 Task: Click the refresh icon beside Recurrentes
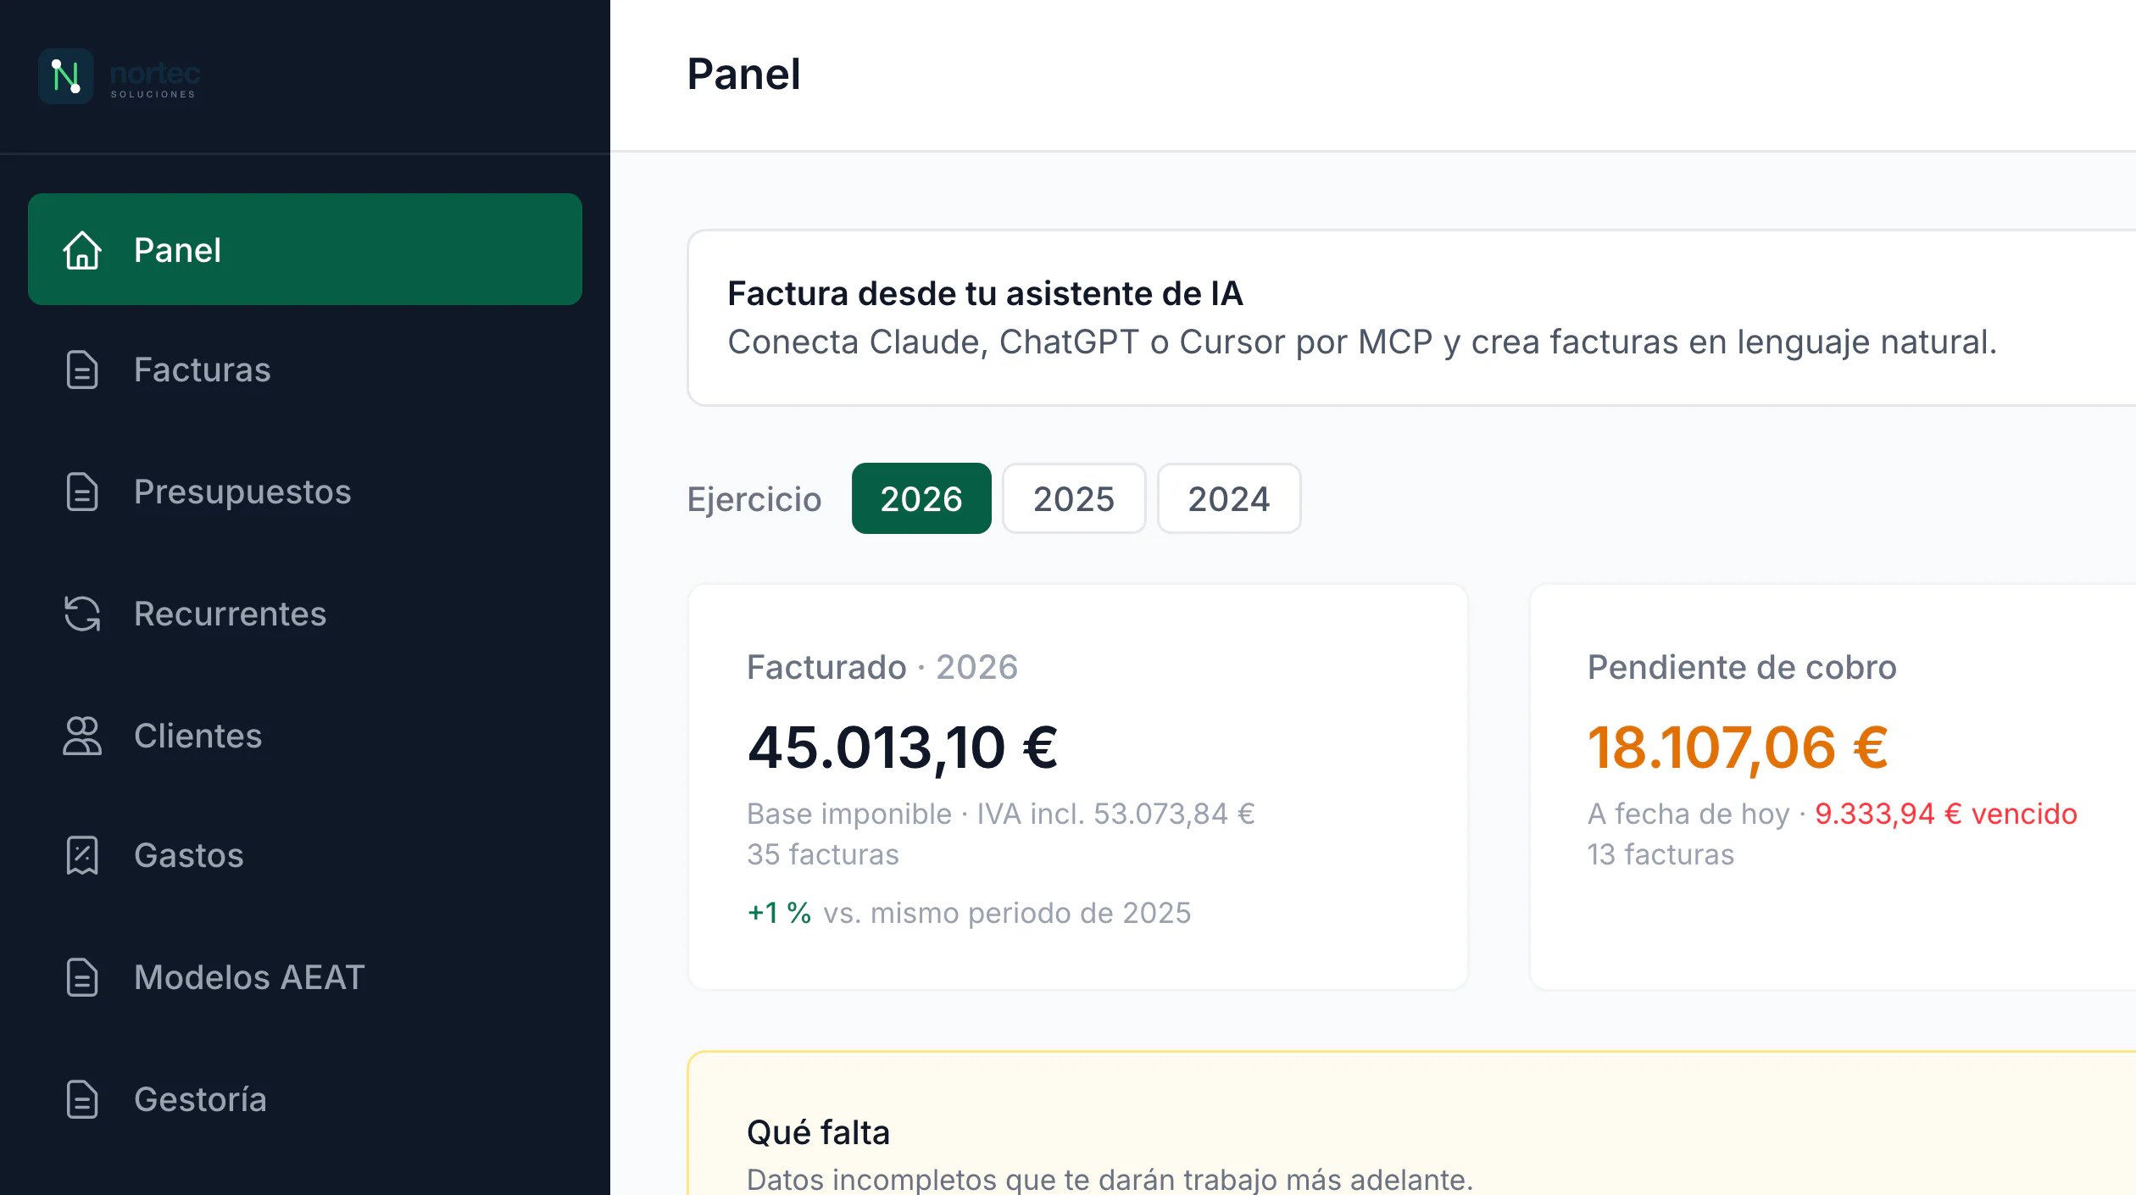pos(82,614)
